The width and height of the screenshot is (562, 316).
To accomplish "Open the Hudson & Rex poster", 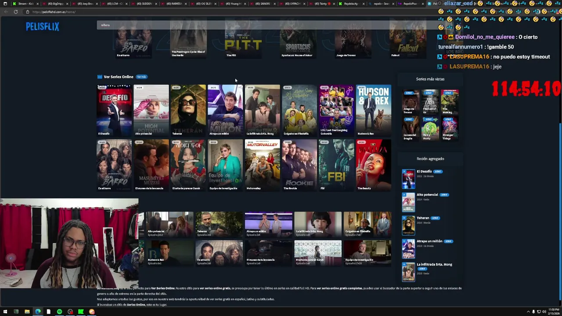I will pyautogui.click(x=373, y=110).
